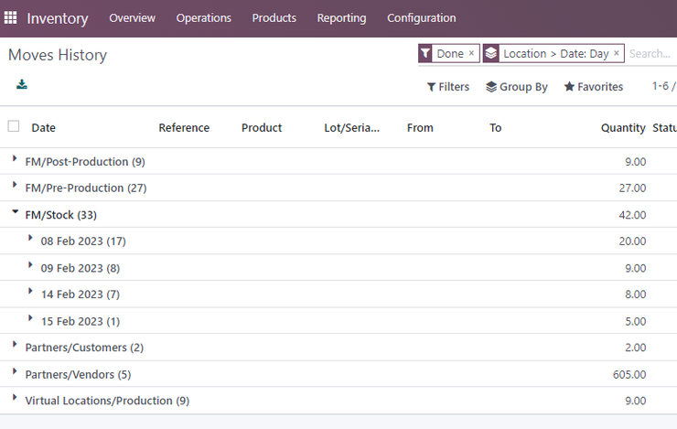The image size is (677, 429).
Task: Click the funnel icon on Done filter
Action: (425, 54)
